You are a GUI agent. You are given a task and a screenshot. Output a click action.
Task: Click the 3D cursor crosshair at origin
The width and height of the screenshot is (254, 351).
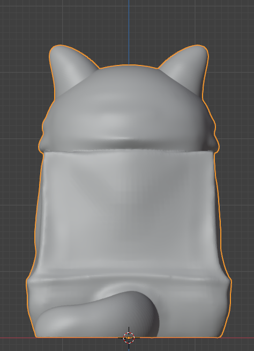click(129, 338)
